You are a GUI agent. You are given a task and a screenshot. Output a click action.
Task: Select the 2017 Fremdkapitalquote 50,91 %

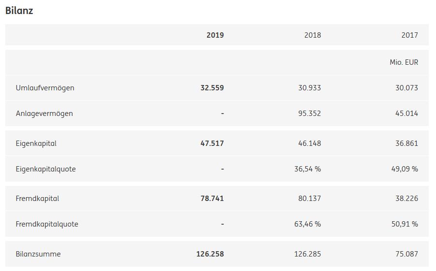tap(404, 224)
